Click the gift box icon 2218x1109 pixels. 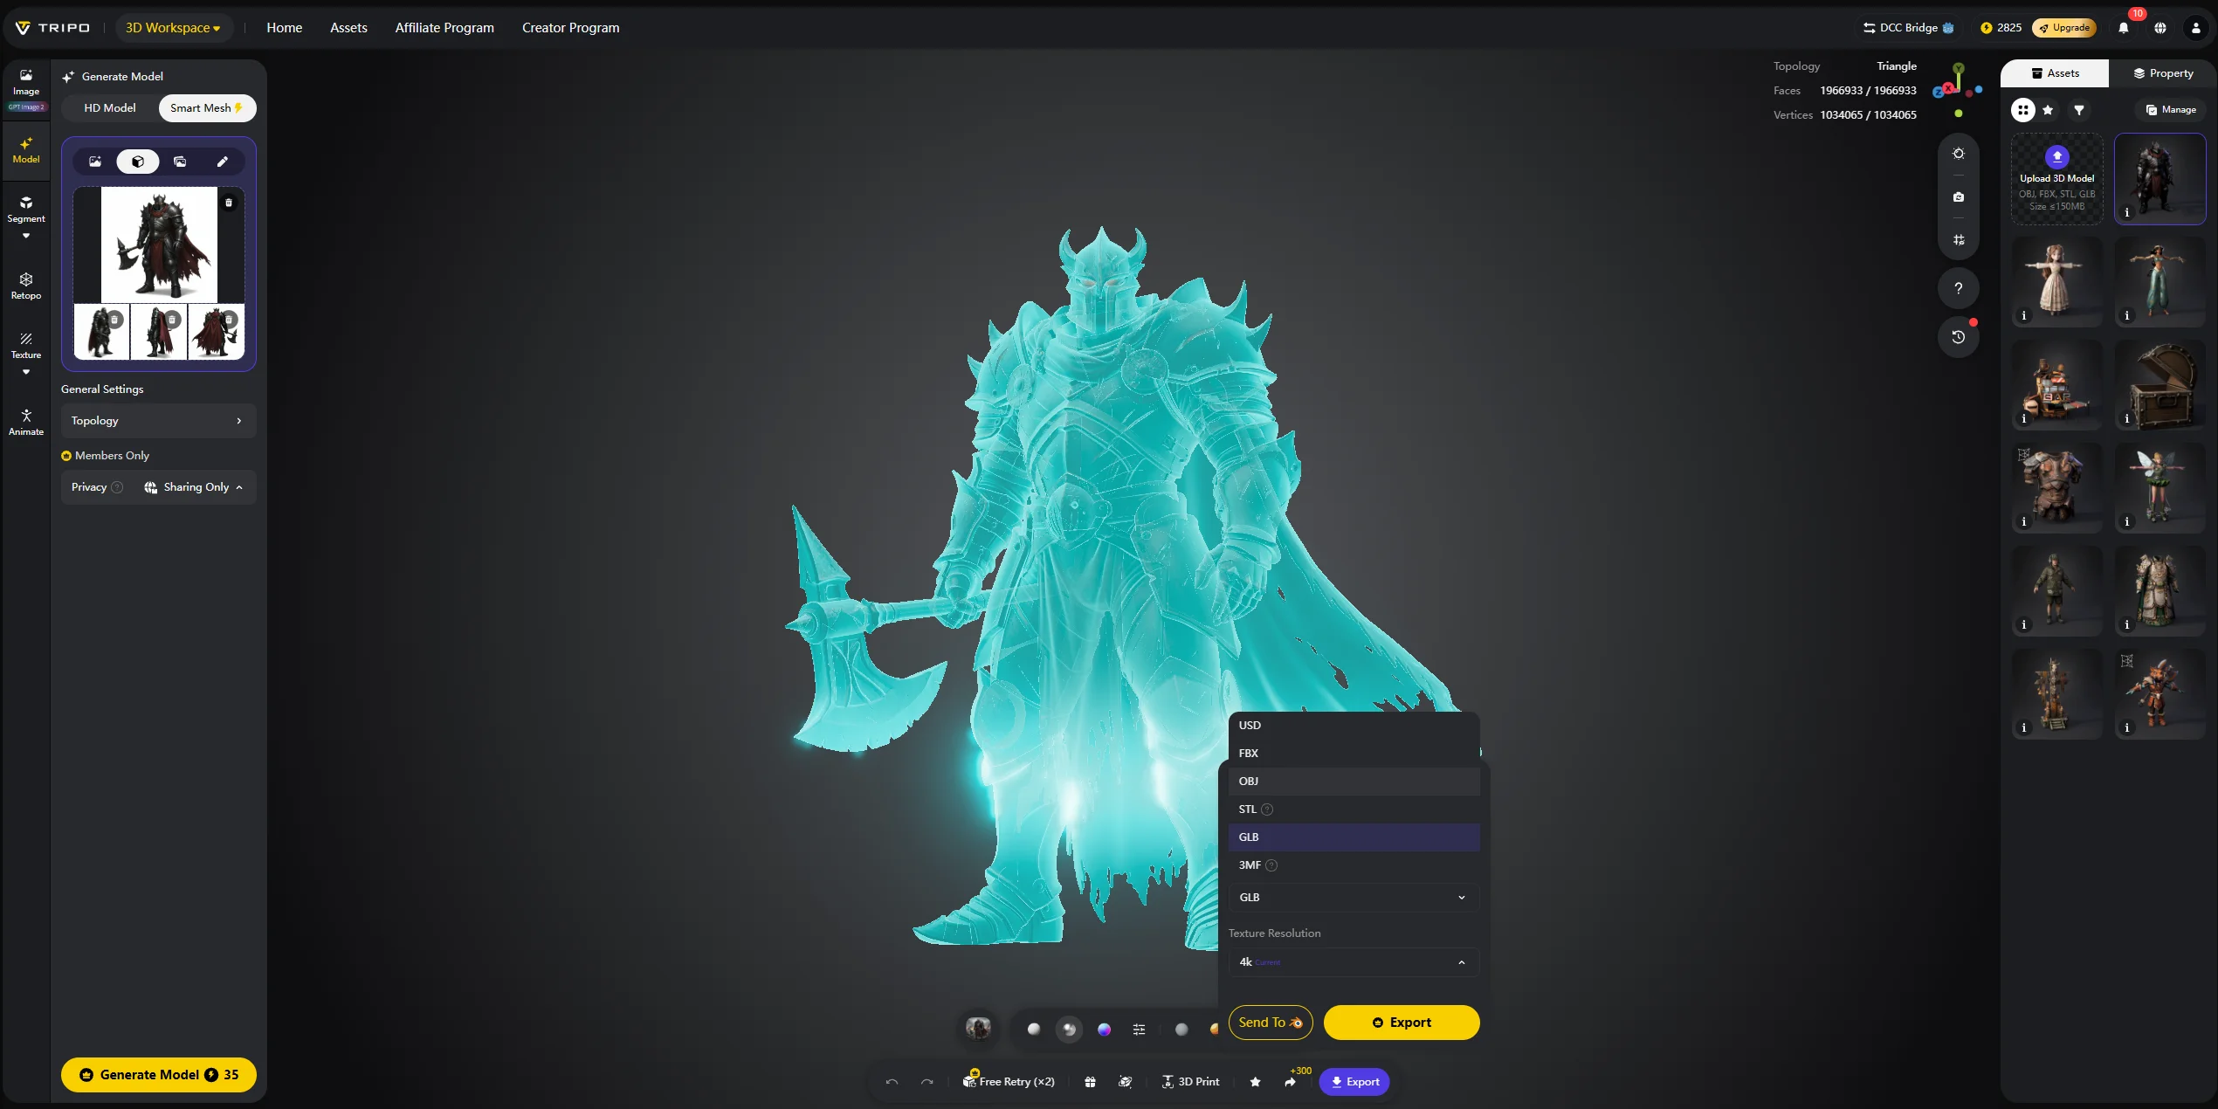point(1091,1082)
